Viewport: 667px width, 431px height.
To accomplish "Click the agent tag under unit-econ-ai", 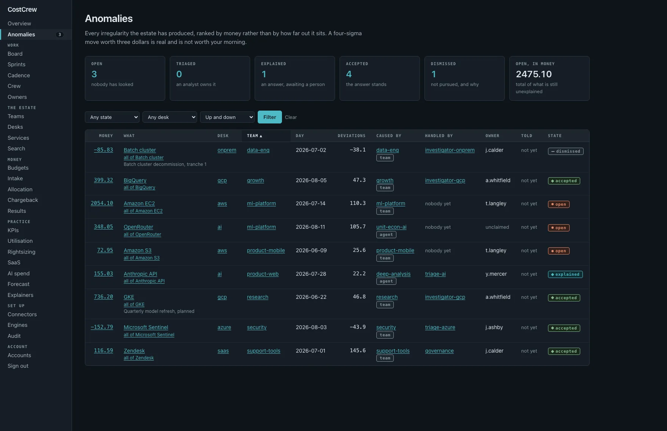I will point(386,234).
